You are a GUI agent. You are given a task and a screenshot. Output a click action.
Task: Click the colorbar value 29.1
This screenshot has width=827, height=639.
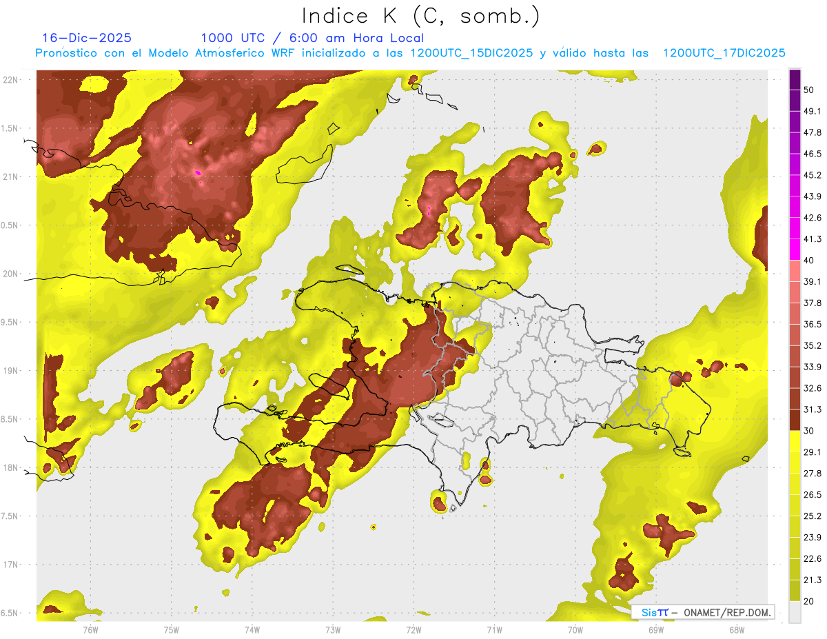(813, 452)
